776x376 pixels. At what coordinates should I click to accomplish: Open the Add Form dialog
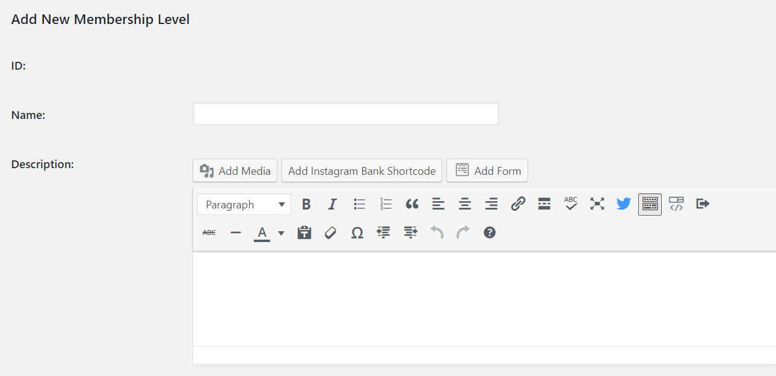tap(487, 171)
